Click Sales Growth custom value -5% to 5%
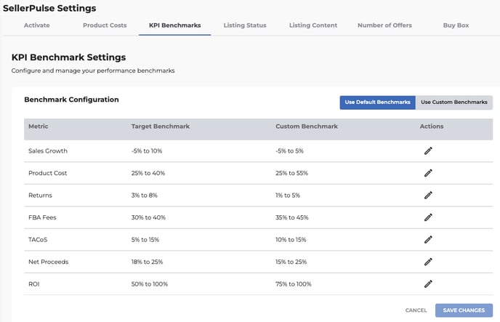Screen dimensions: 500x322 289,150
